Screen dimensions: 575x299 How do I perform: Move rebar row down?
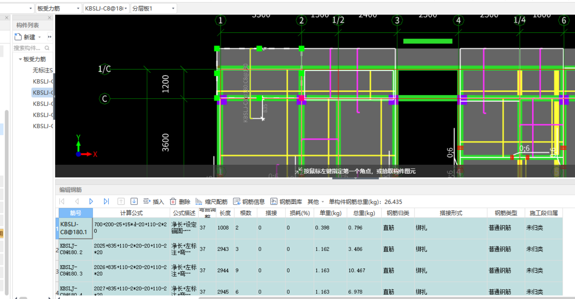coord(134,202)
